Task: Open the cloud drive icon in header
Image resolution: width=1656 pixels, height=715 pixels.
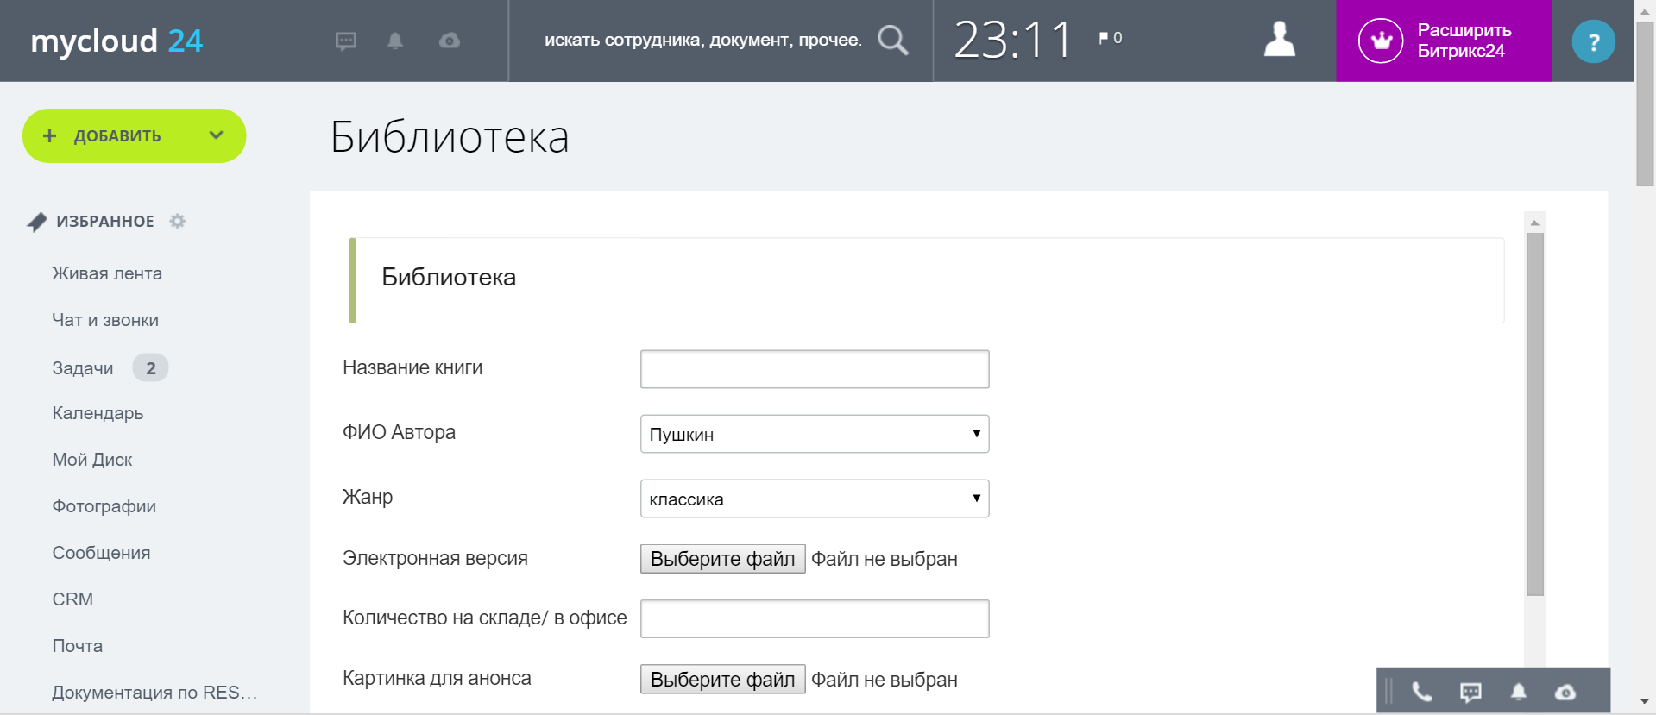Action: (449, 41)
